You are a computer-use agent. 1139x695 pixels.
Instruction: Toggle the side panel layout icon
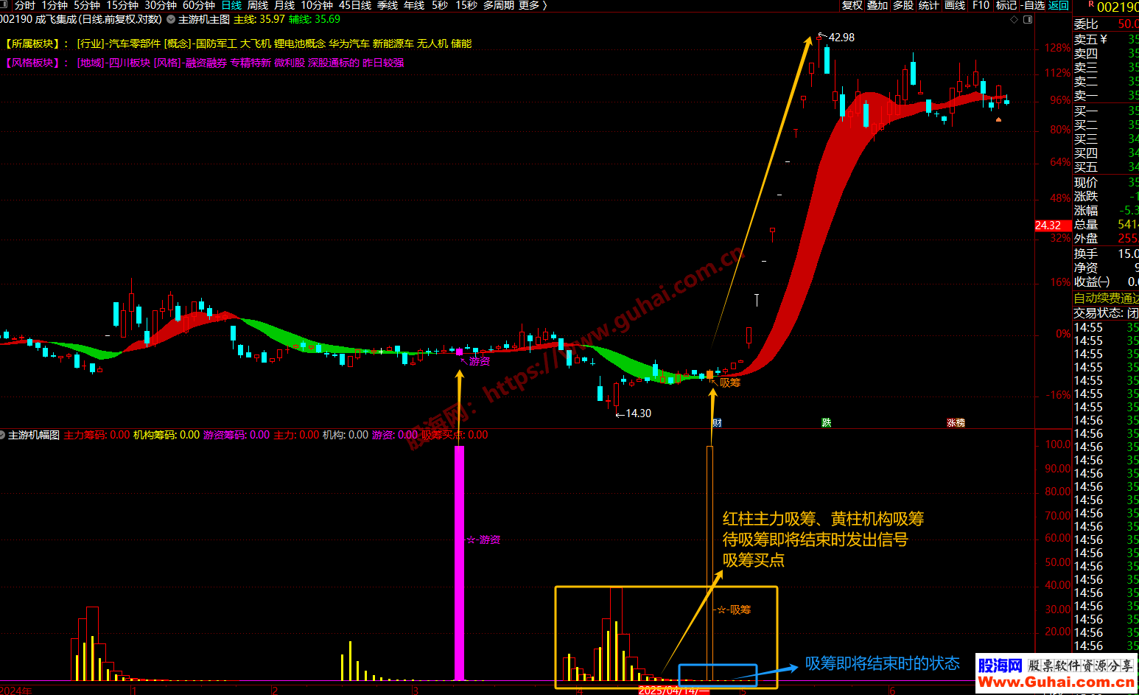point(1027,19)
